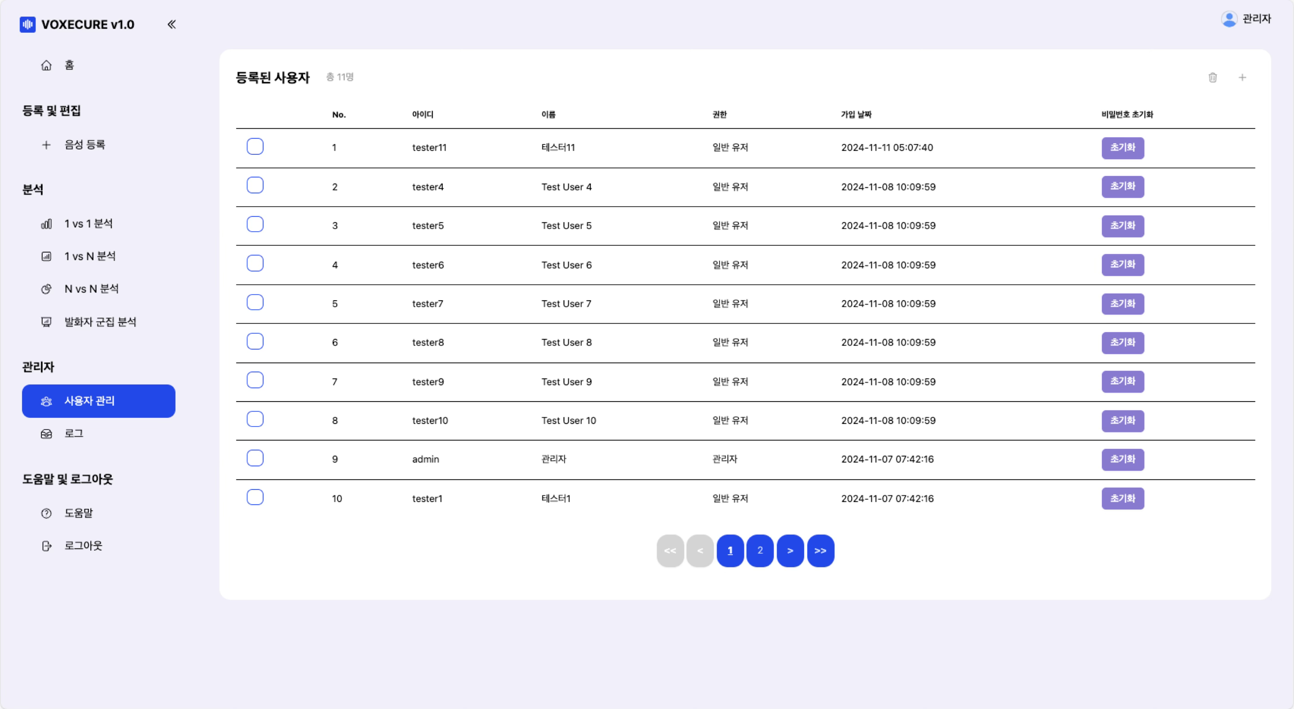Jump to last page with >> button
1294x709 pixels.
[820, 550]
